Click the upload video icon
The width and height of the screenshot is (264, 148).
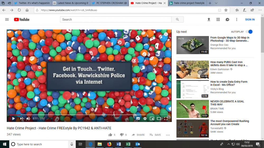pyautogui.click(x=209, y=19)
